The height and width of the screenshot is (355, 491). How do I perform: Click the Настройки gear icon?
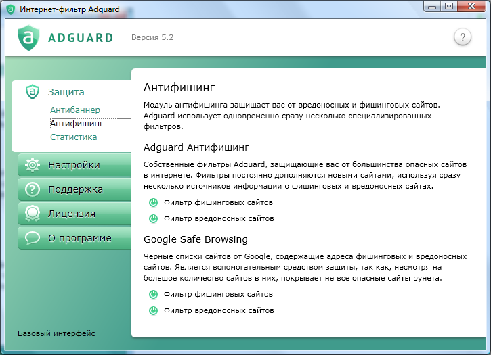pyautogui.click(x=33, y=165)
